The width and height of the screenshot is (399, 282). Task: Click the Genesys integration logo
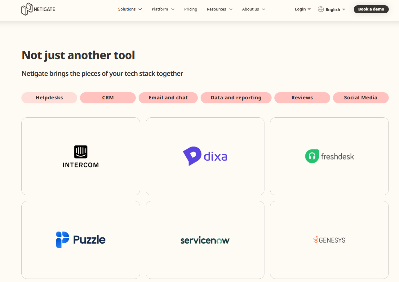[x=329, y=240]
